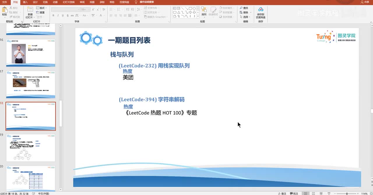Click Save to Baidu Netdisk icon

(x=261, y=10)
